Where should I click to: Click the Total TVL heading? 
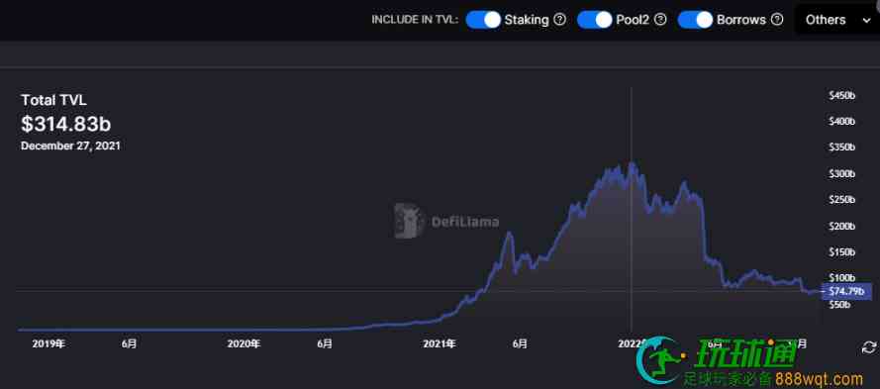point(53,100)
